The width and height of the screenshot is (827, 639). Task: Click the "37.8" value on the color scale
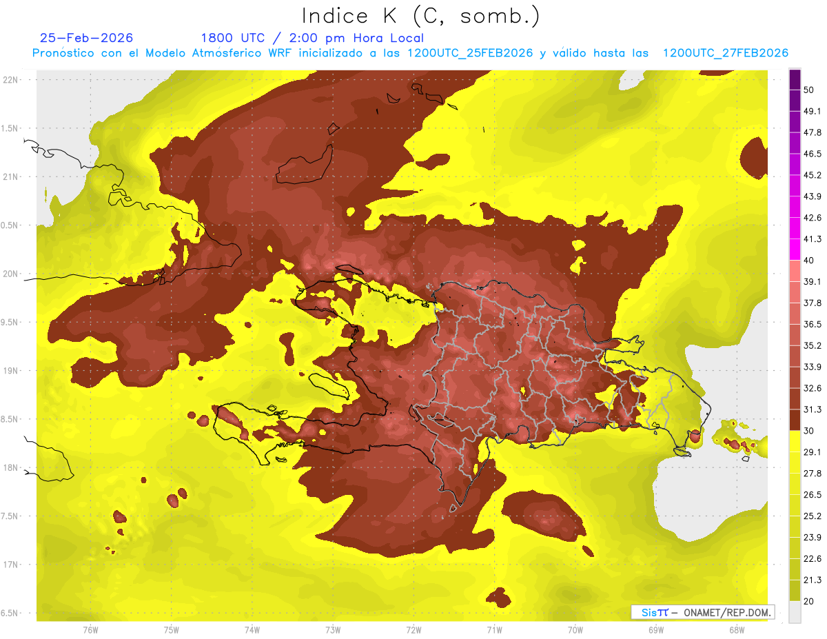tap(813, 303)
